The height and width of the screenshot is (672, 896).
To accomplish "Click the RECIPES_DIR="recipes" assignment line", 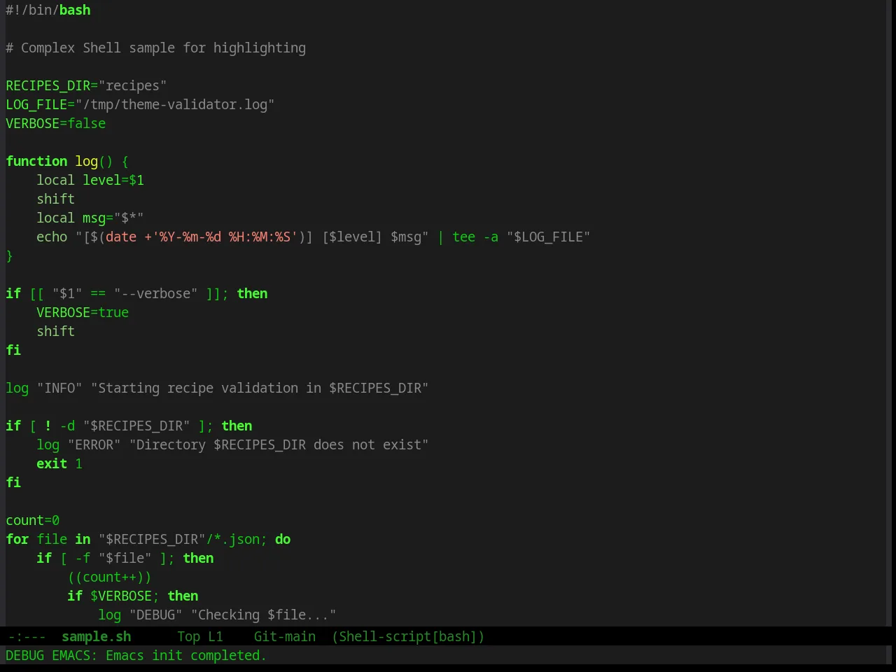I will 86,85.
